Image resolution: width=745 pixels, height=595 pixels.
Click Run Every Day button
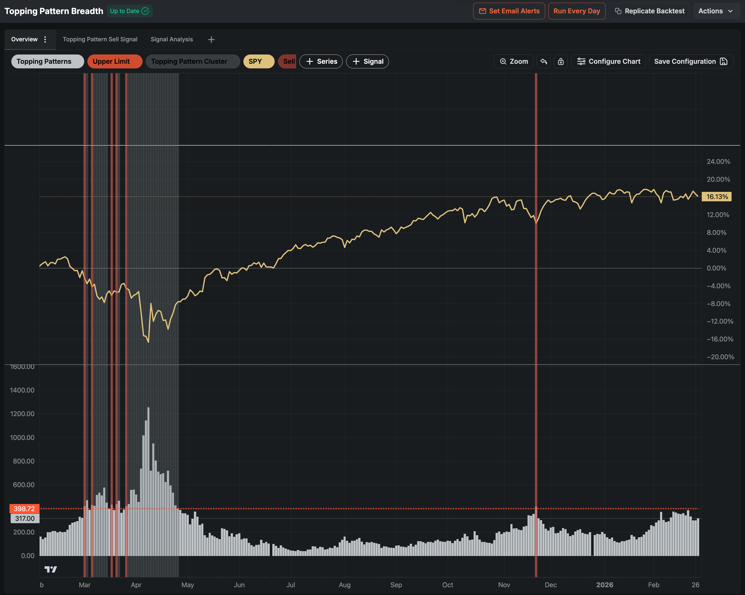click(x=576, y=11)
